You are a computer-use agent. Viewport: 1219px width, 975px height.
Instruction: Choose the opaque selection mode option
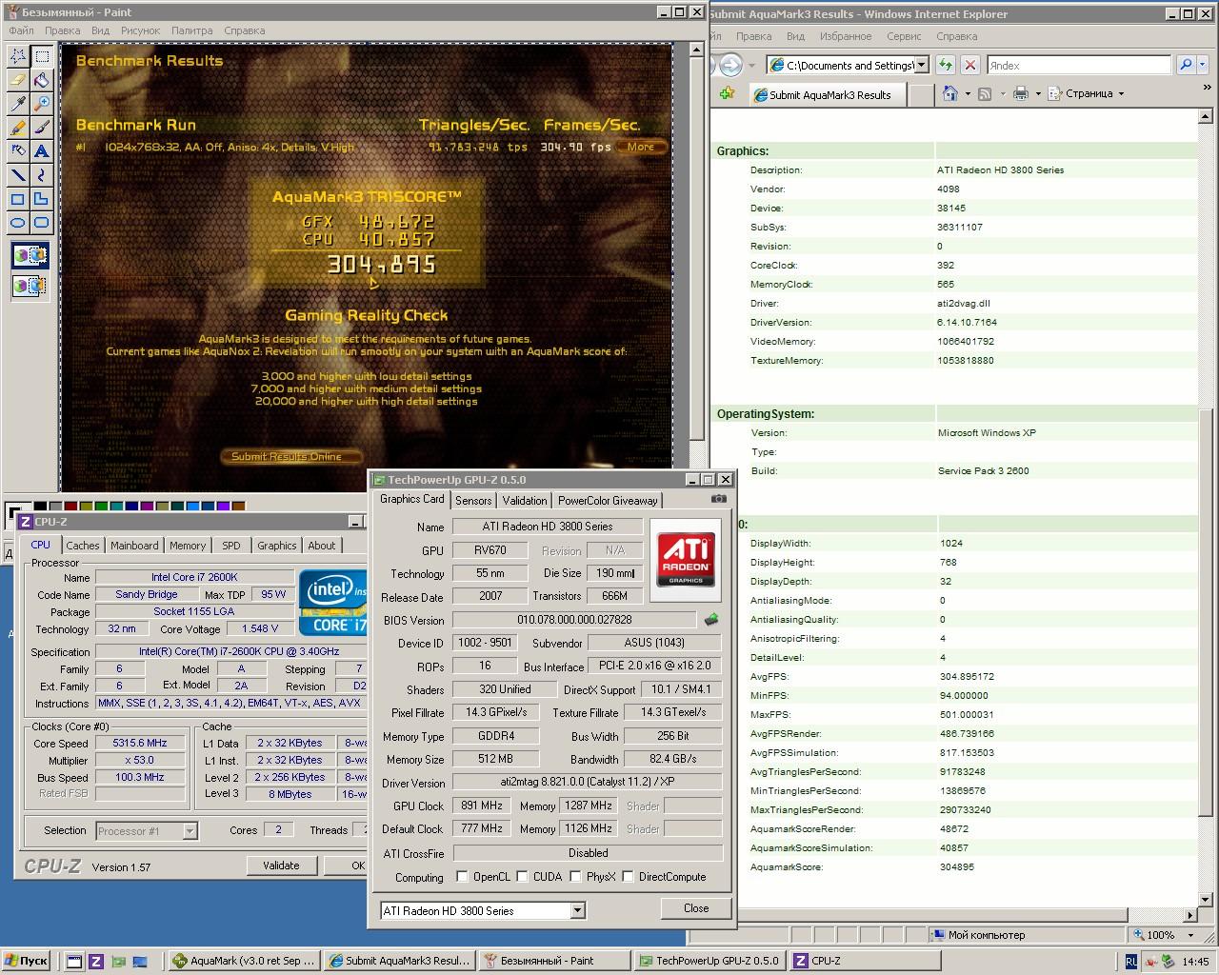[x=30, y=255]
